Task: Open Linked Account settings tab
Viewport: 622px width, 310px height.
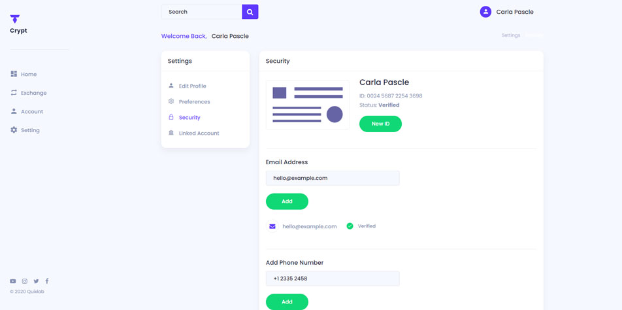Action: pyautogui.click(x=199, y=133)
